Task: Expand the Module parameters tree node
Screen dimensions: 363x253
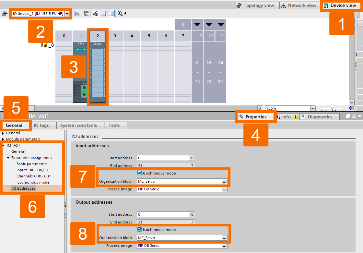Action: coord(3,139)
